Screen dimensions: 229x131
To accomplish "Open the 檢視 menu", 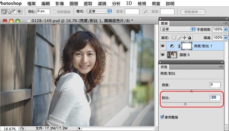I will coord(142,3).
